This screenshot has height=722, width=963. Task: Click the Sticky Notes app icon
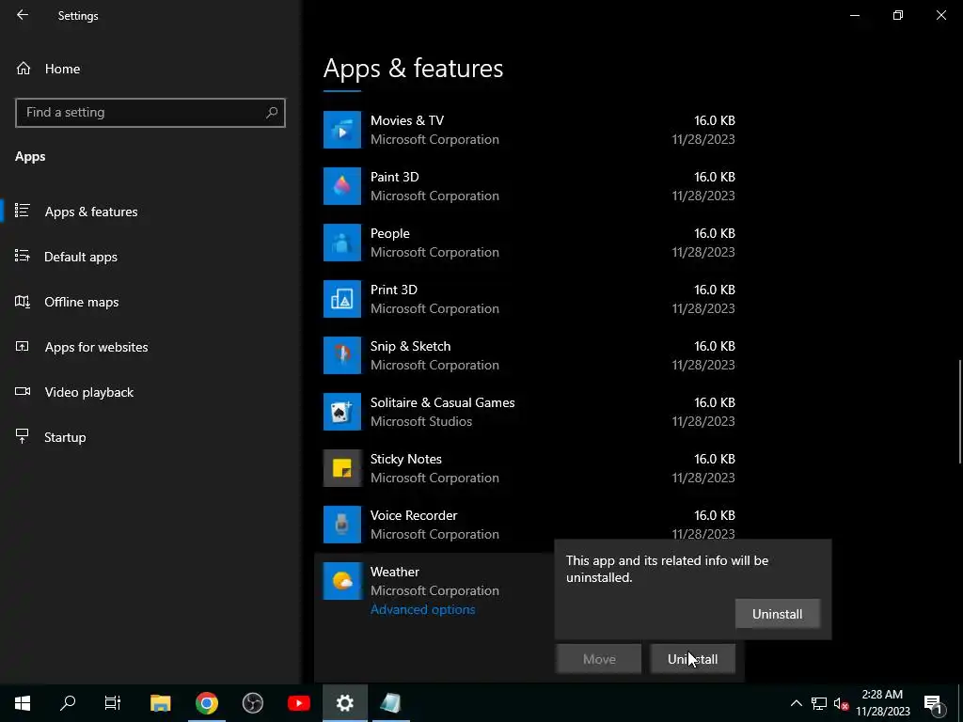coord(342,468)
